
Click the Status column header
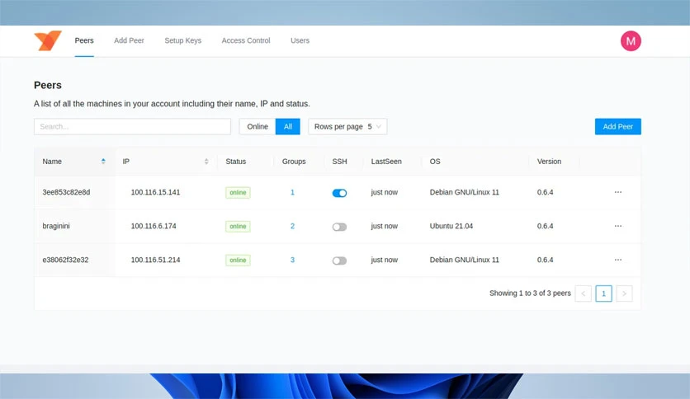pyautogui.click(x=235, y=162)
